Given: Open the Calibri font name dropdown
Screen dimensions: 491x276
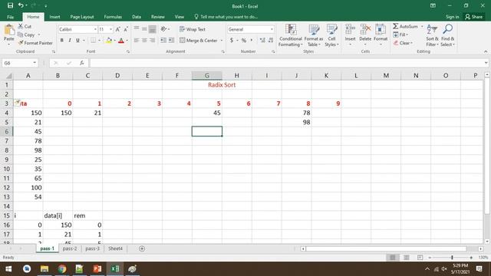Looking at the screenshot, I should 95,29.
